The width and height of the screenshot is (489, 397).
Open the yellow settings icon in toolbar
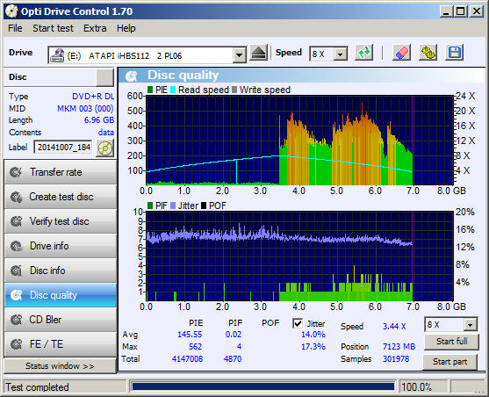click(x=428, y=53)
